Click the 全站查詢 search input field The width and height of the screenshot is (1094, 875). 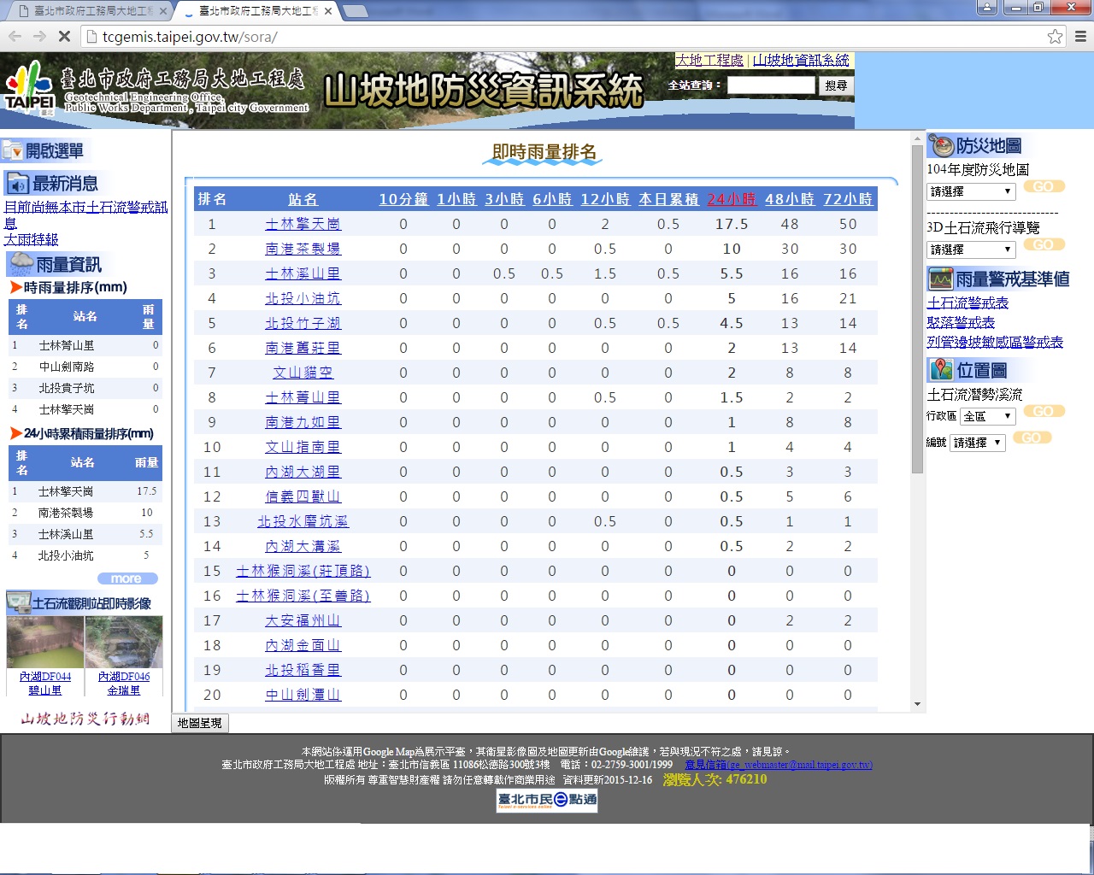(x=771, y=85)
